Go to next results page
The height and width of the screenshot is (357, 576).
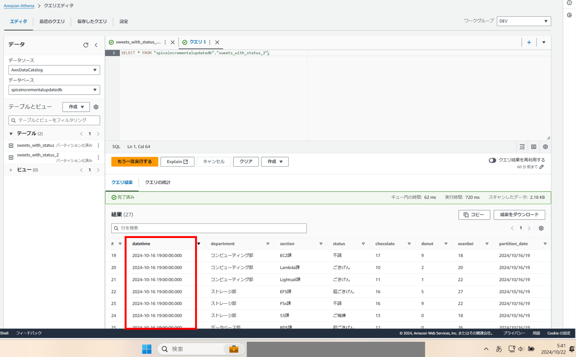pyautogui.click(x=529, y=228)
